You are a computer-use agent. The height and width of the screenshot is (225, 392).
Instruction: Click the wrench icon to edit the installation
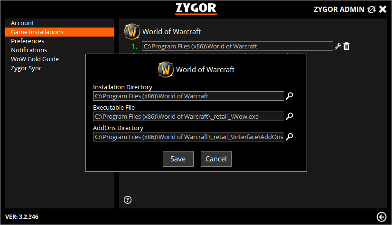(338, 46)
